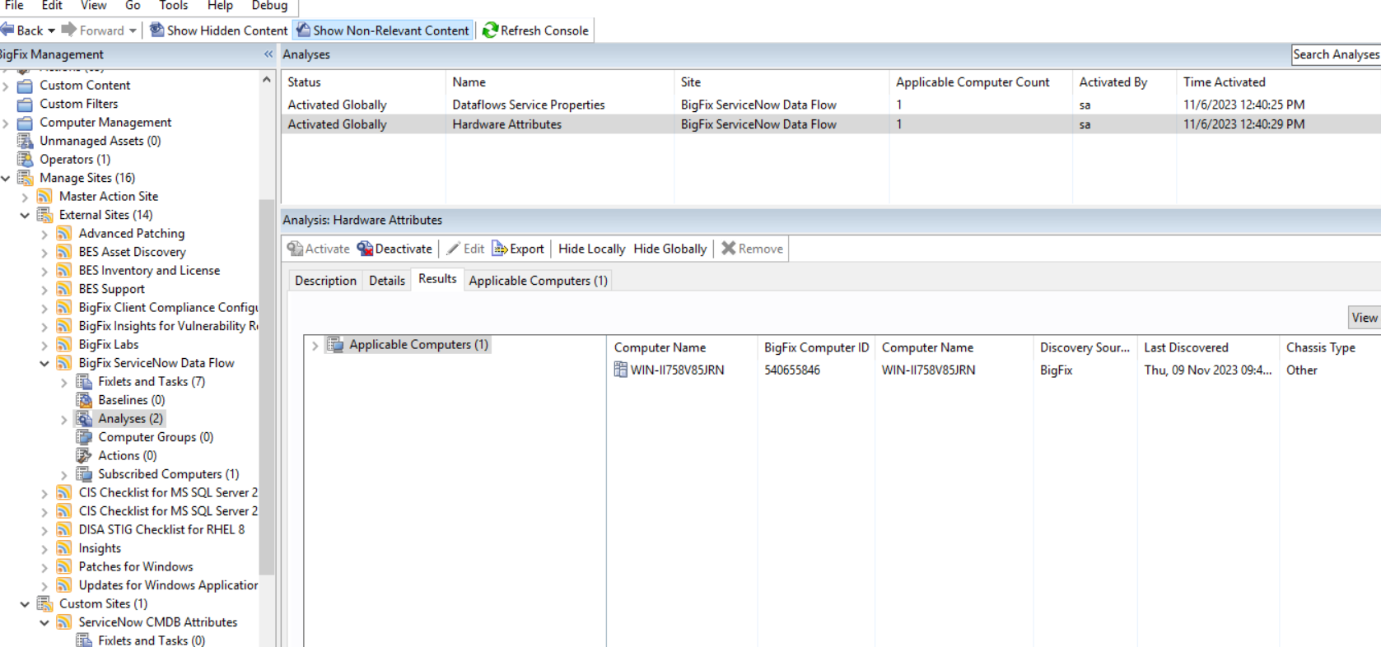Collapse the Custom Sites node
Image resolution: width=1381 pixels, height=647 pixels.
click(x=25, y=604)
